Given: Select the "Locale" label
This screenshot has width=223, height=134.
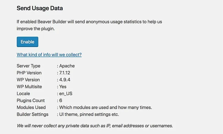Looking at the screenshot, I should point(23,94).
